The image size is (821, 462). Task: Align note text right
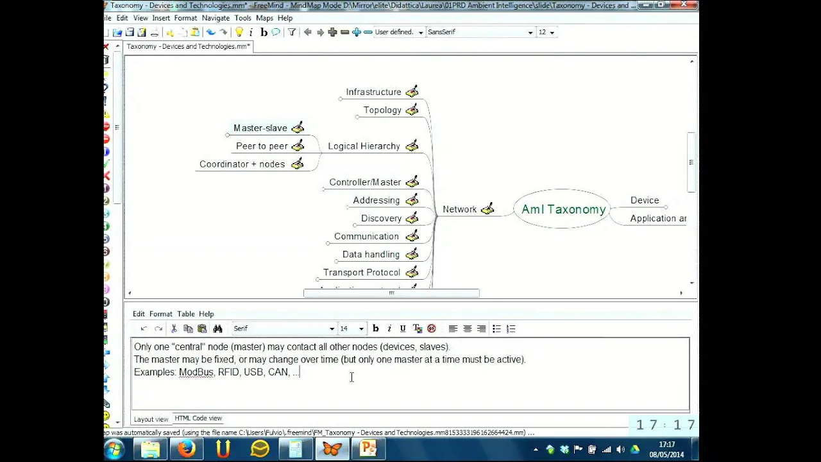482,329
